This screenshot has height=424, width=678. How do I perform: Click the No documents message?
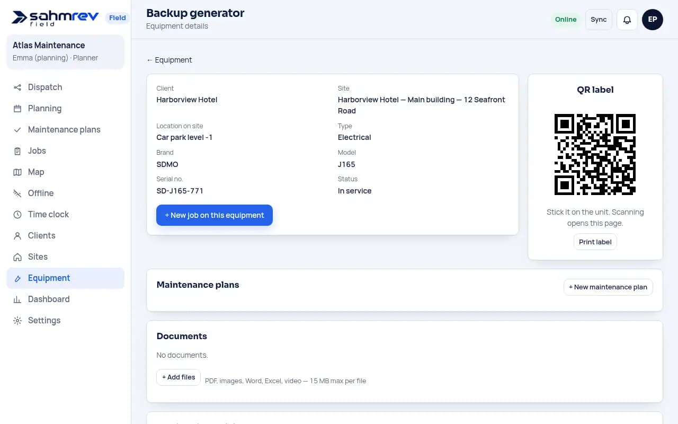(182, 355)
